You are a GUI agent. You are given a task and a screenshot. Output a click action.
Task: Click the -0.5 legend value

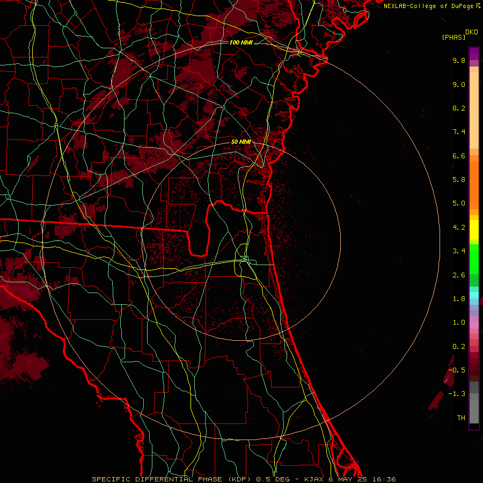457,370
